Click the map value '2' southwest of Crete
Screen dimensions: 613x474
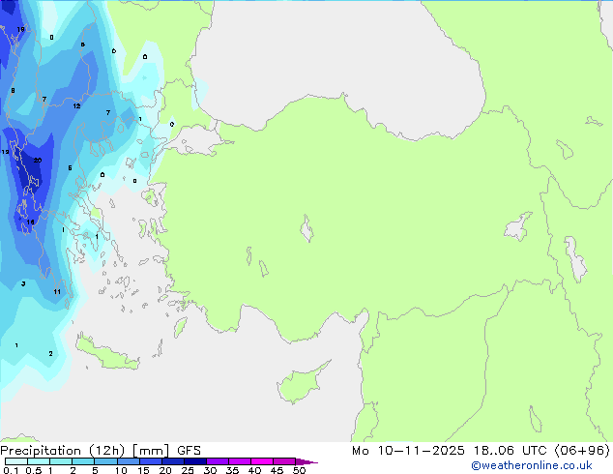point(51,353)
